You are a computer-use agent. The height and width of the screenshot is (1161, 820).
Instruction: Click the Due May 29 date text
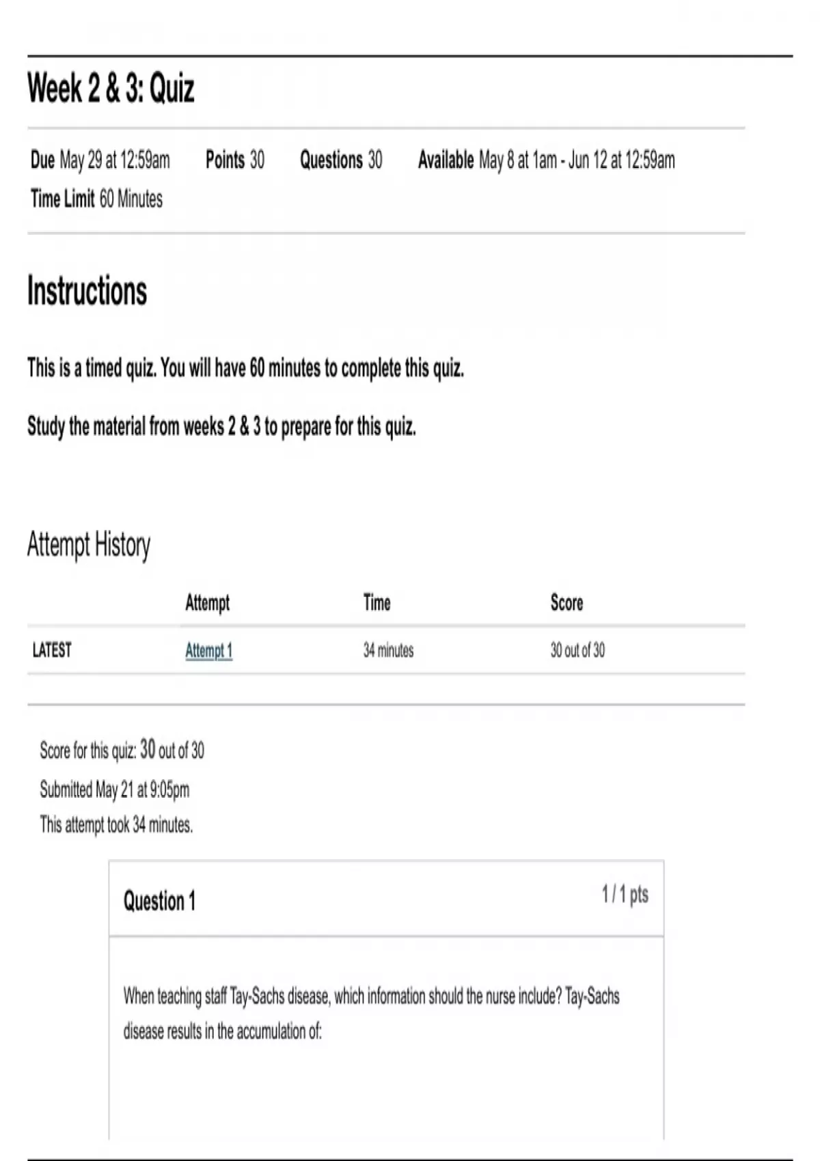click(x=100, y=160)
